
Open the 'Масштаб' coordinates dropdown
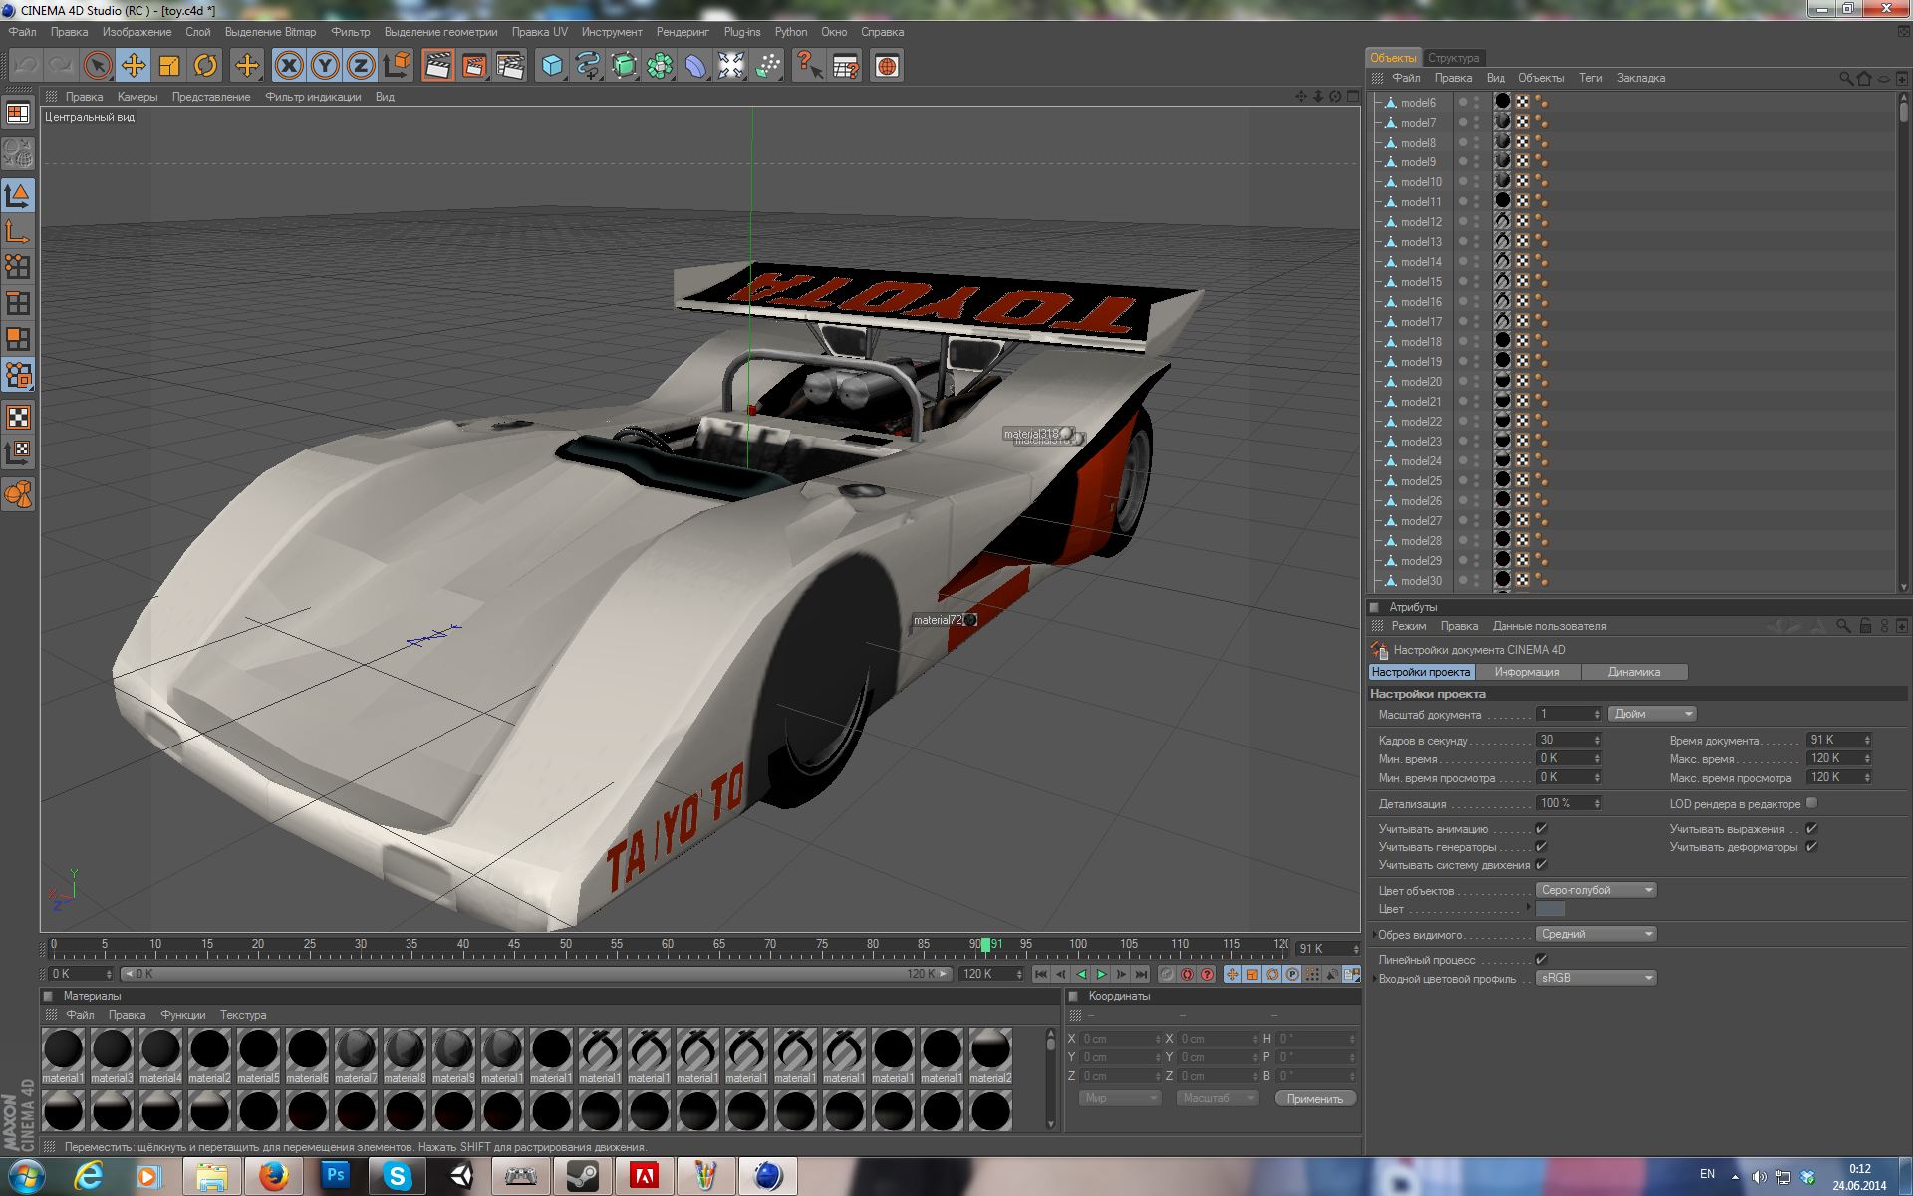pos(1218,1098)
